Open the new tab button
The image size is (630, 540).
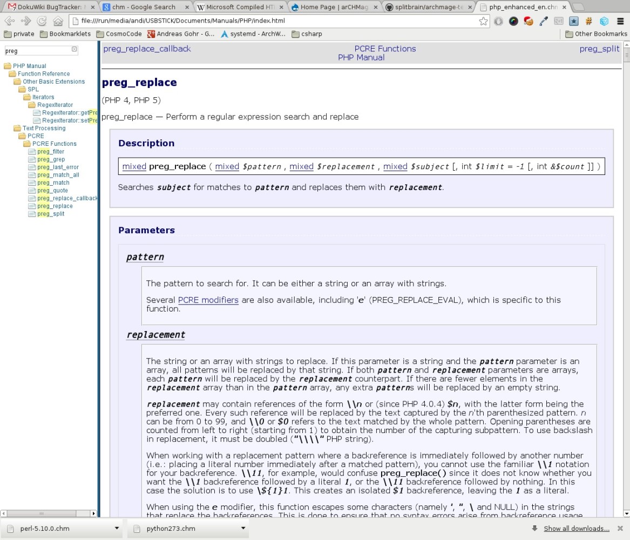click(579, 7)
